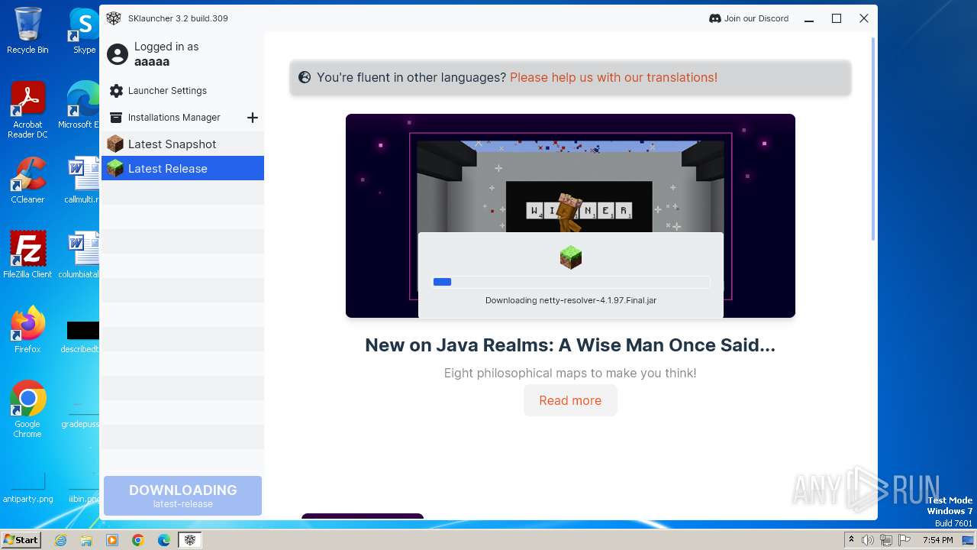Click the volume speaker tray icon
Image resolution: width=977 pixels, height=550 pixels.
coord(868,540)
